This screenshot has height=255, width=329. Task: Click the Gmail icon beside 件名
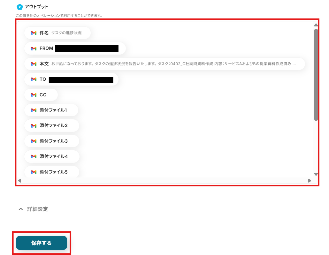coord(34,33)
